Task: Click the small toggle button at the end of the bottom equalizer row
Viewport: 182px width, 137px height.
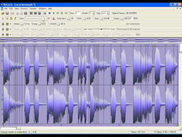Action: [x=138, y=35]
